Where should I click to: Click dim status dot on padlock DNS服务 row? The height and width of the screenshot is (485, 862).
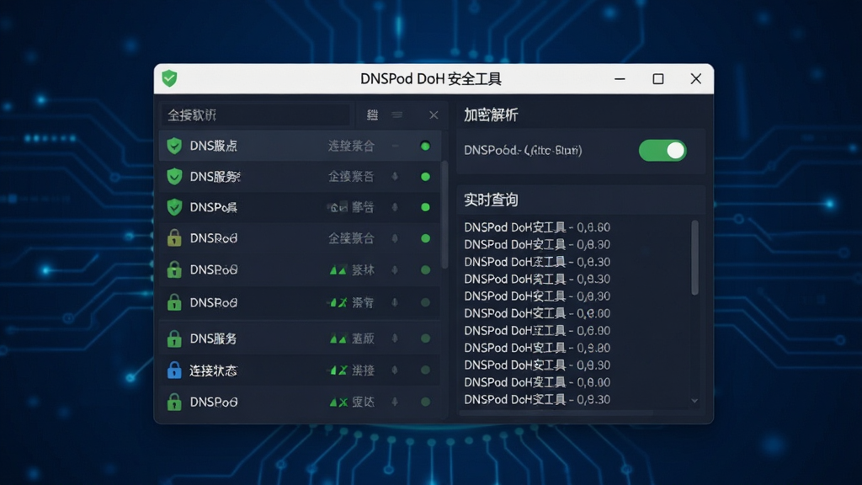425,338
